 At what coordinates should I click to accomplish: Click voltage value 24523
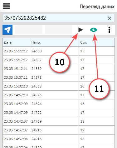[x=37, y=95]
